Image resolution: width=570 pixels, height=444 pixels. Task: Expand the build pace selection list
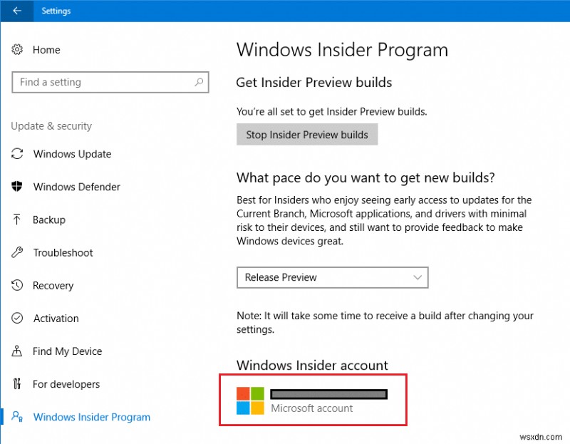click(x=332, y=277)
